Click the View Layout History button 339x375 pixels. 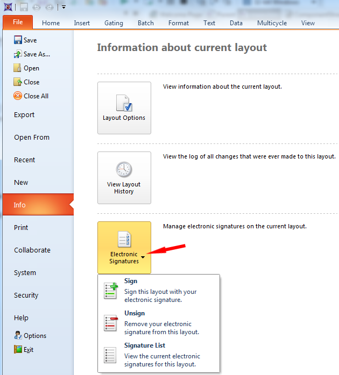click(124, 177)
